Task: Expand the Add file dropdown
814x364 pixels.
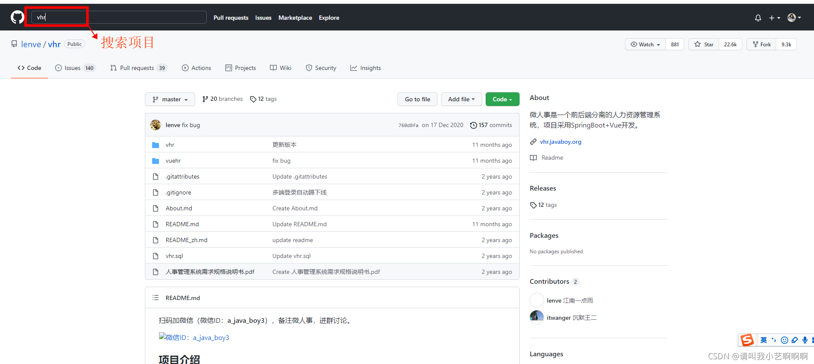Action: click(x=461, y=99)
